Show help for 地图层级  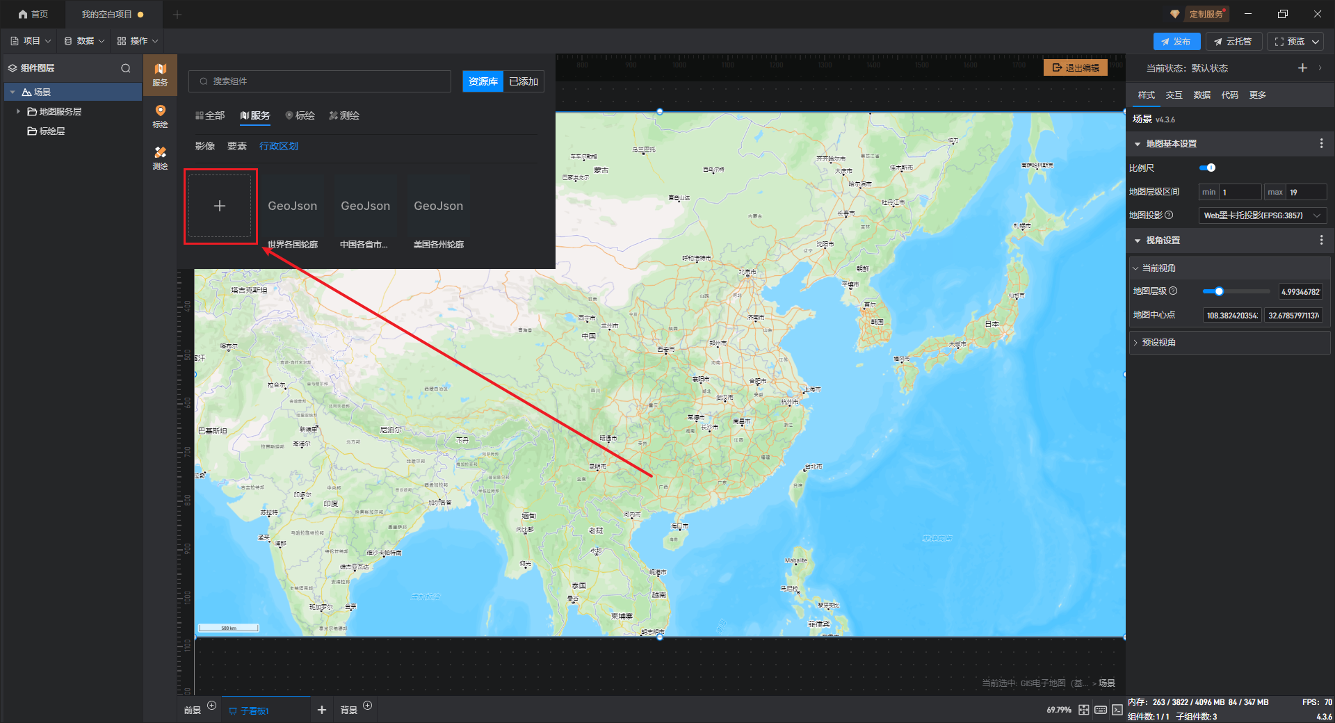click(x=1173, y=291)
